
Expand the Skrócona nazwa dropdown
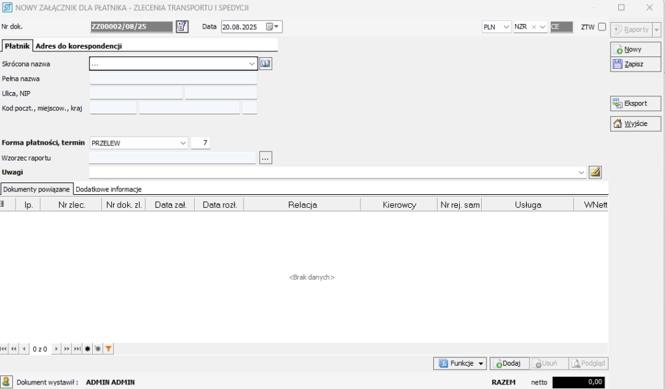click(x=252, y=64)
